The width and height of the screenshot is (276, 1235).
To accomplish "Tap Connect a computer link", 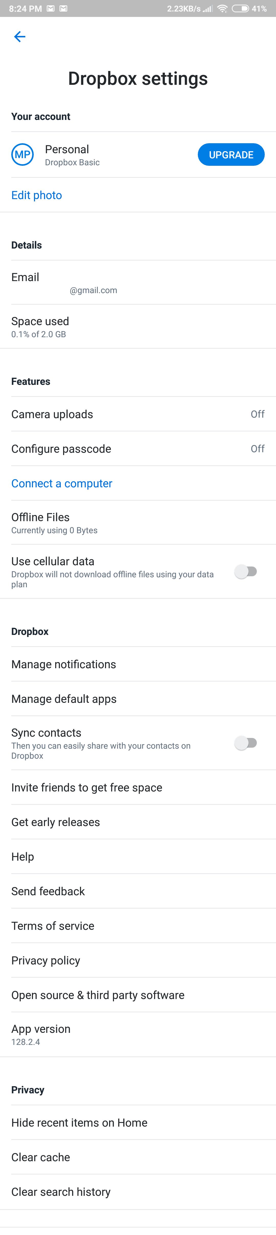I will click(62, 483).
